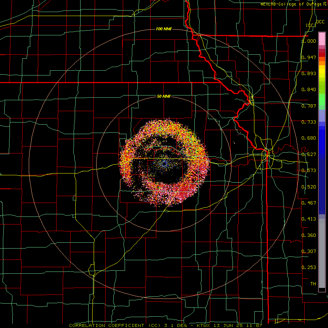Click the 0.893 scale value
This screenshot has height=328, width=328.
[309, 73]
